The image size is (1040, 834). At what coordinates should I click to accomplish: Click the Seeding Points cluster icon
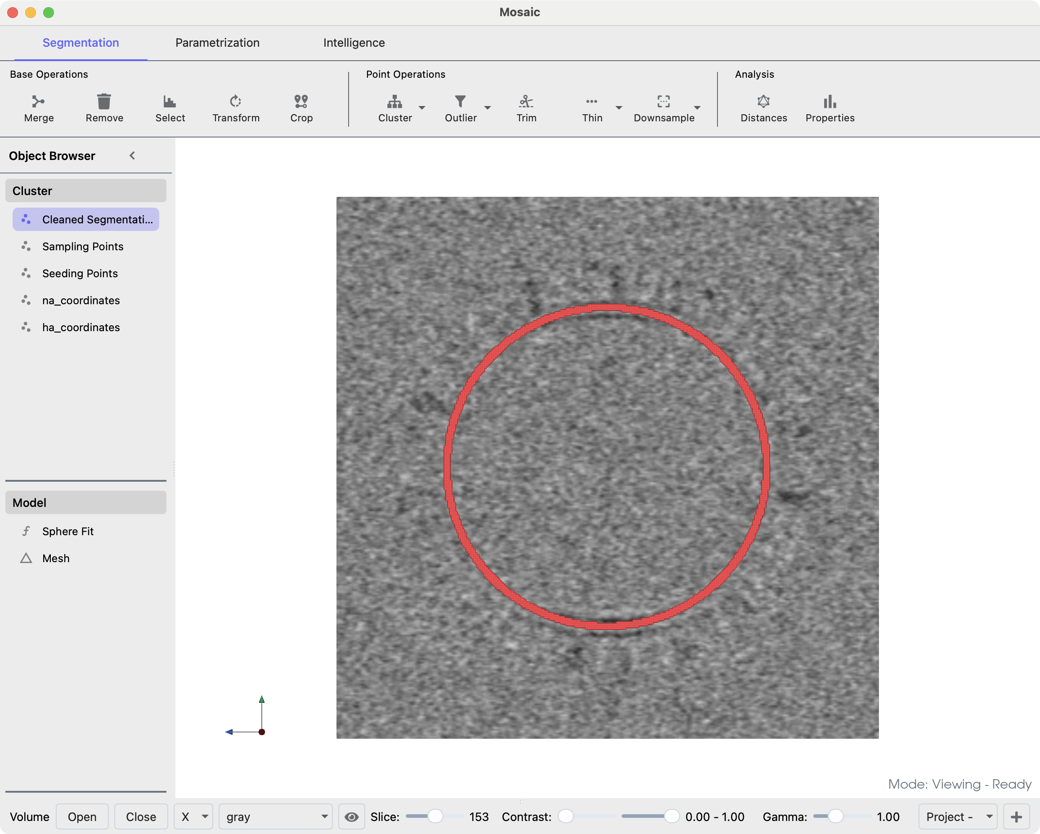[26, 273]
